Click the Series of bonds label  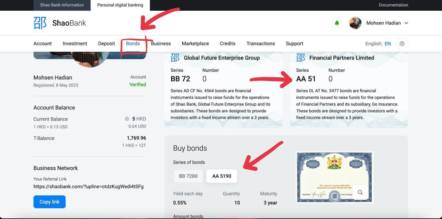tap(189, 162)
